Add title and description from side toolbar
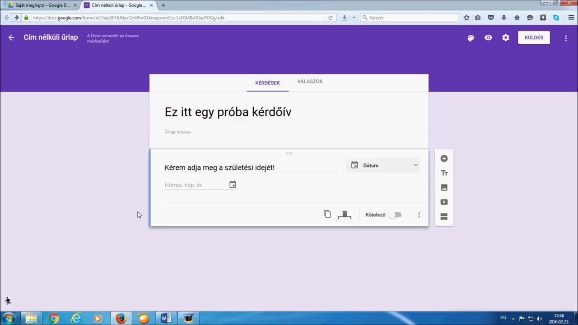Image resolution: width=578 pixels, height=325 pixels. point(444,173)
